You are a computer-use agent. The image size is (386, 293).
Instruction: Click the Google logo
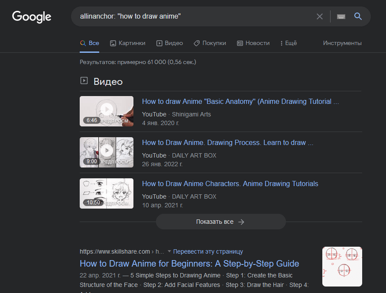pyautogui.click(x=32, y=17)
